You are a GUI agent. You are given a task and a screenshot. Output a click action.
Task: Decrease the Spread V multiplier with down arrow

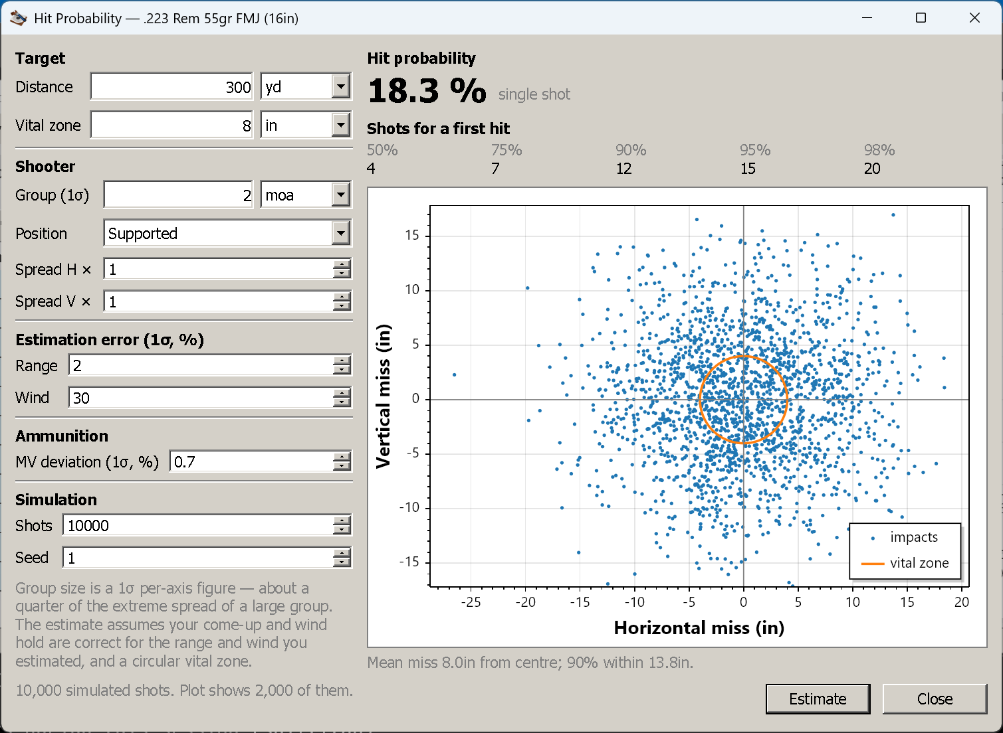tap(342, 306)
